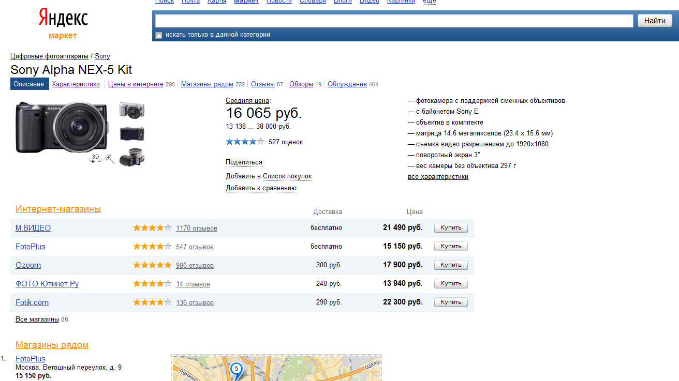
Task: Switch to the Отзывы tab
Action: (263, 84)
